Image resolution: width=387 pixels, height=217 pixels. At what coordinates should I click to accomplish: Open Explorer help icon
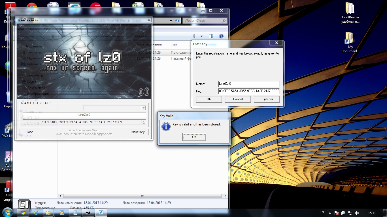click(221, 36)
